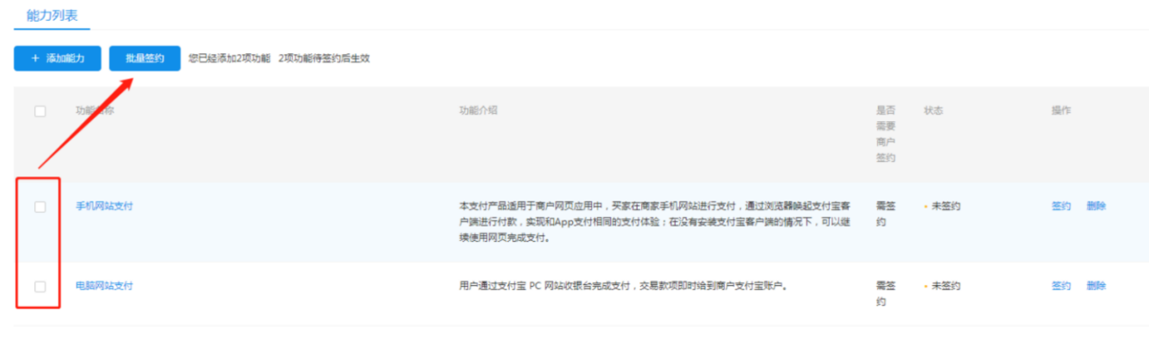Check the box for 手机网站支付 row
This screenshot has height=354, width=1149.
[40, 207]
